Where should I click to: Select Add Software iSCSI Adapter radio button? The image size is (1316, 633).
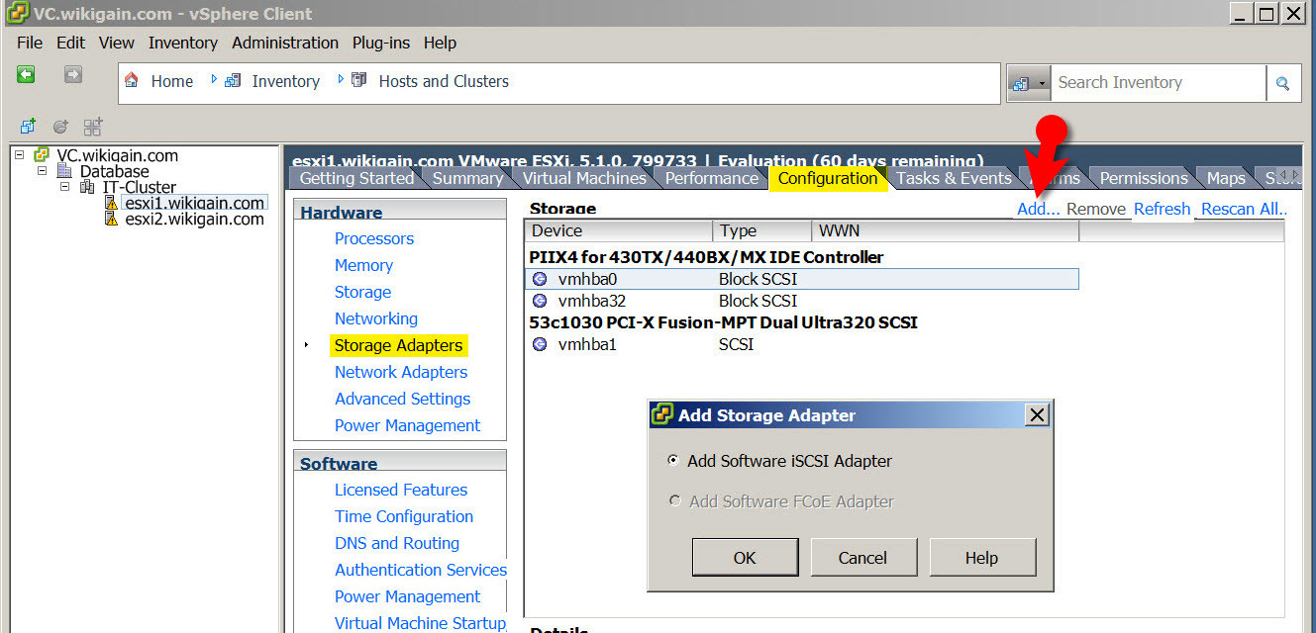(674, 461)
